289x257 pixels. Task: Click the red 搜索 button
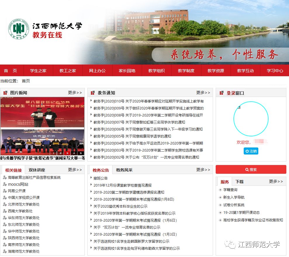(x=251, y=169)
